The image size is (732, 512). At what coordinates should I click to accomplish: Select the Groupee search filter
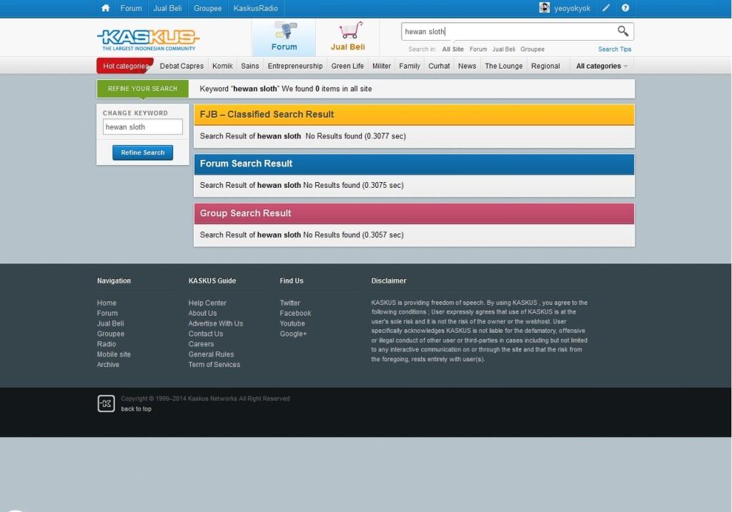[532, 49]
